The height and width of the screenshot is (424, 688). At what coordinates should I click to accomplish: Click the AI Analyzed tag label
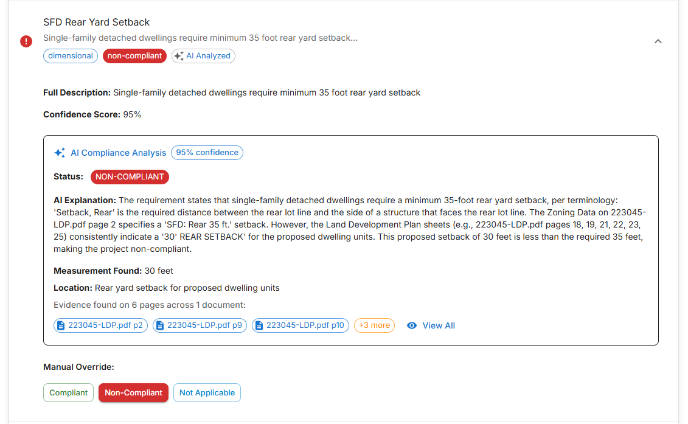[x=208, y=56]
